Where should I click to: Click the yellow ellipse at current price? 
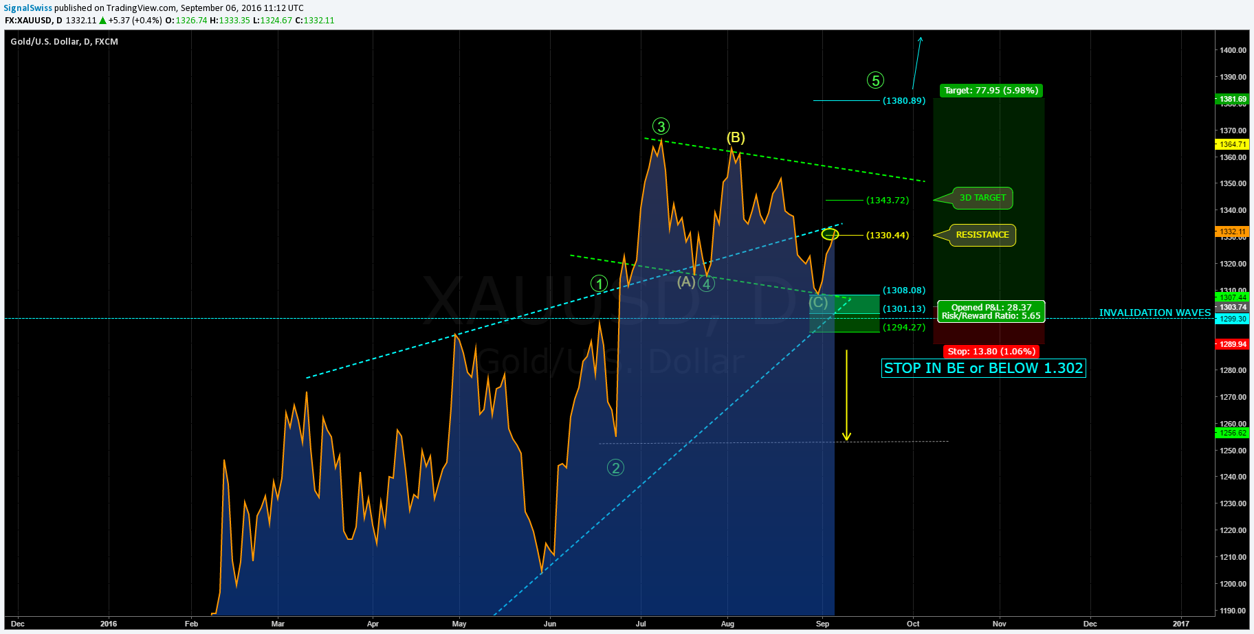coord(830,235)
